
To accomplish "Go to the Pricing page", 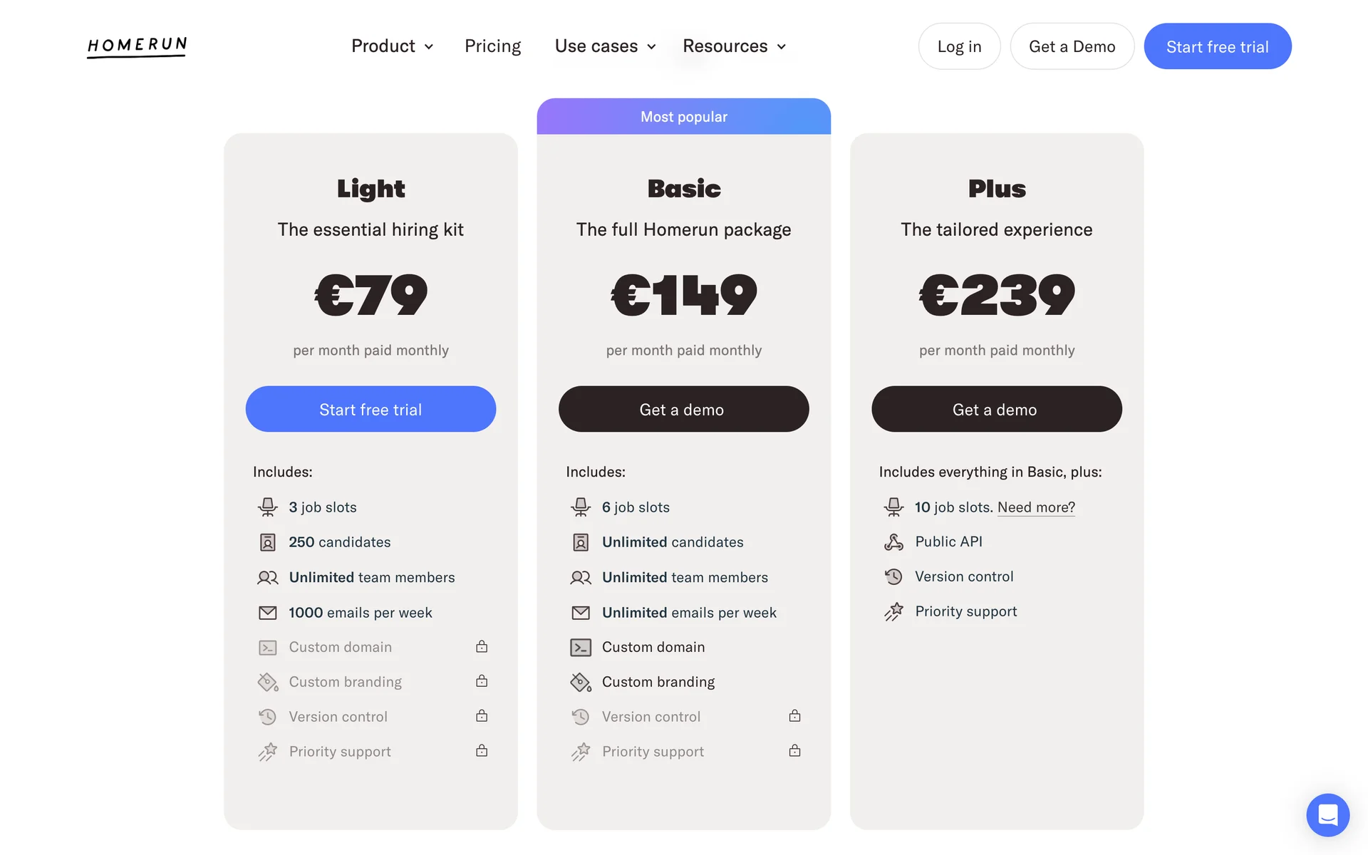I will click(x=492, y=46).
